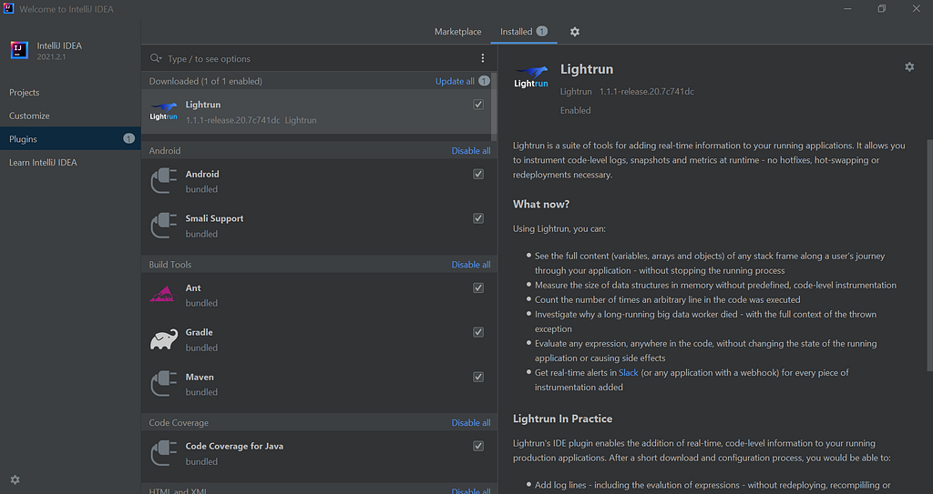
Task: Uncheck Code Coverage for Java checkbox
Action: (478, 446)
